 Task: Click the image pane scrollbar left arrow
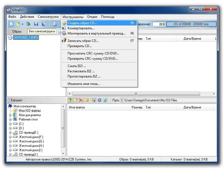point(69,94)
